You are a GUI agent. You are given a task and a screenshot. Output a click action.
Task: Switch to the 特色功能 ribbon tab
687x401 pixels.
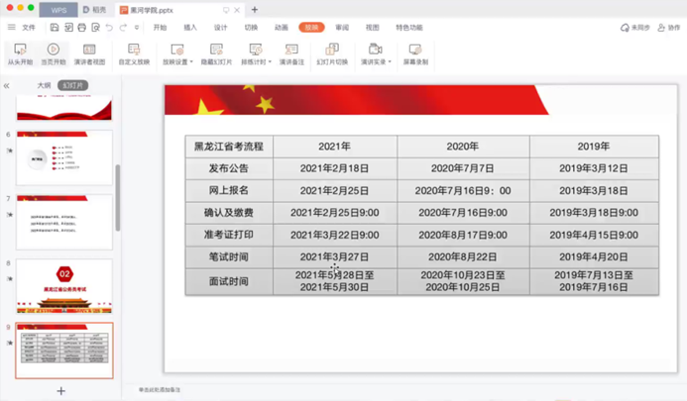tap(409, 27)
